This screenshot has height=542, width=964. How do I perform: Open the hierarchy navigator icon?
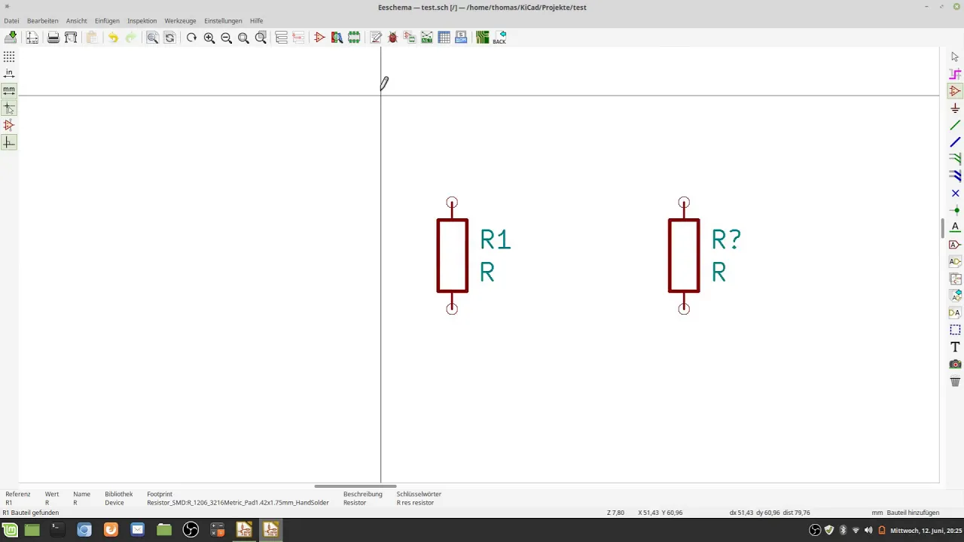[282, 38]
